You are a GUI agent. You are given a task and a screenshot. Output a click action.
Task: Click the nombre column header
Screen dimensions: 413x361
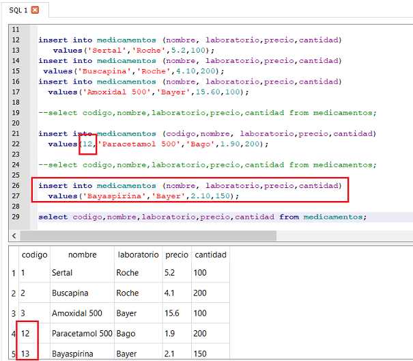pyautogui.click(x=82, y=254)
